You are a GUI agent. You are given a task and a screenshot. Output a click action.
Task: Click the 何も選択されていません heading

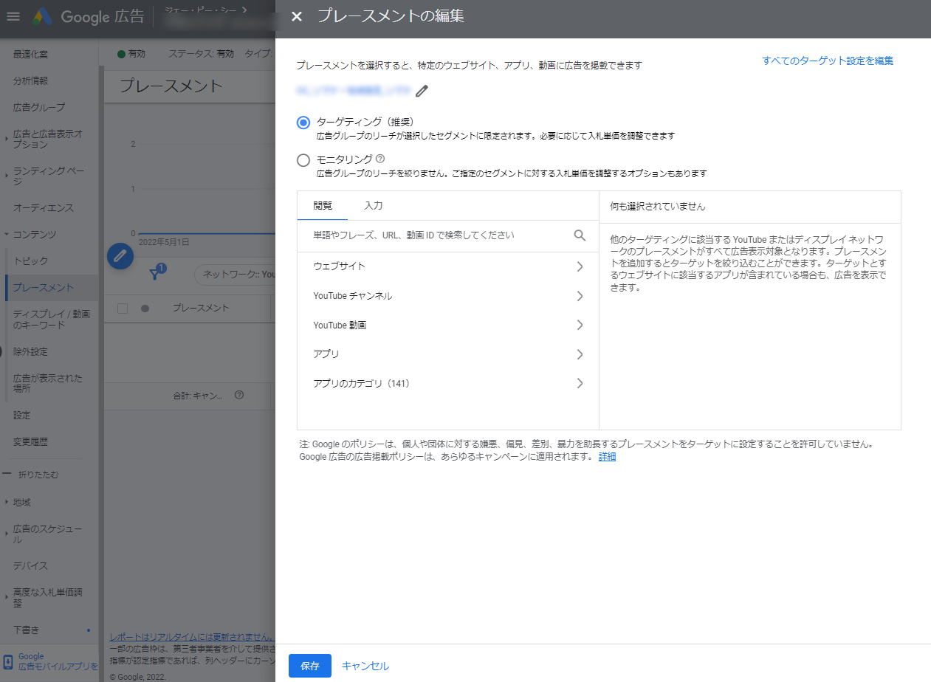(x=658, y=207)
